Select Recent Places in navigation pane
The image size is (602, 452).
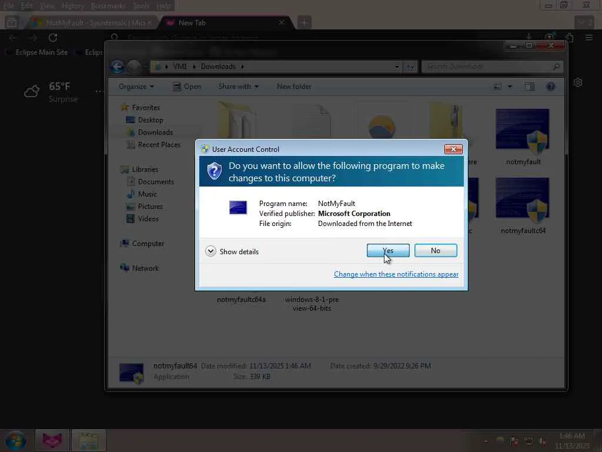(x=159, y=145)
